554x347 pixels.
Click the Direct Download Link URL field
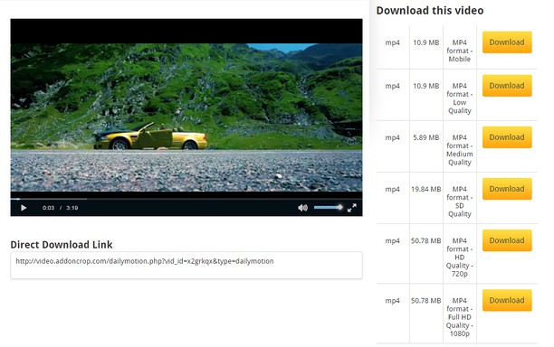click(x=186, y=265)
